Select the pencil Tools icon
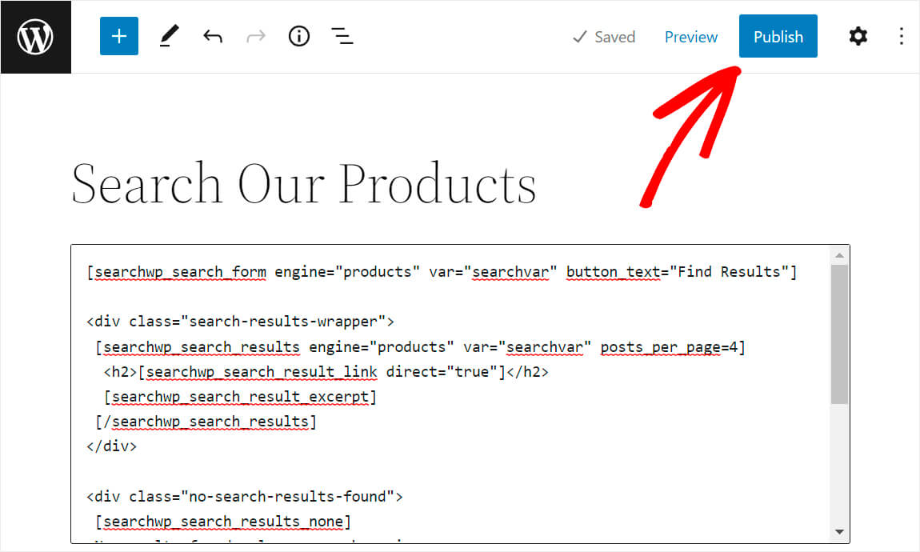The image size is (920, 552). 169,36
